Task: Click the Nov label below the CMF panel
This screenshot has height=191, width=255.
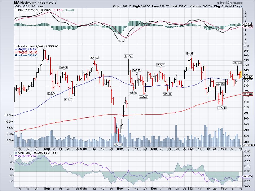Action: 120,189
